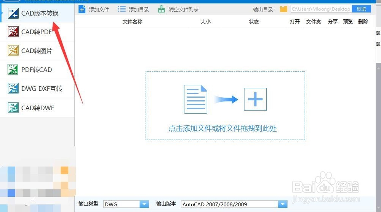This screenshot has height=212, width=381.
Task: Click the AutoCAD 2007/2008/2009 version combo box
Action: tap(234, 204)
